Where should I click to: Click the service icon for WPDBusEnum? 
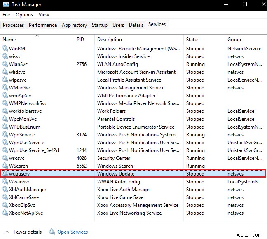(5, 127)
